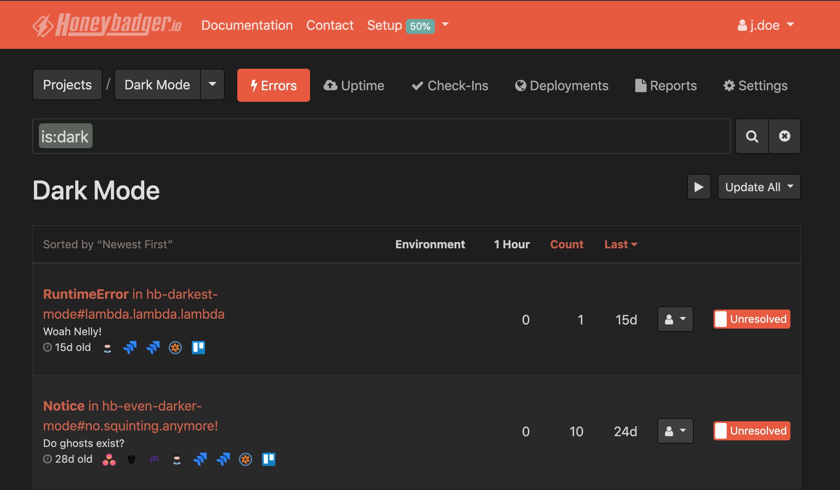Image resolution: width=840 pixels, height=490 pixels.
Task: Select the is:dark search token
Action: pos(65,136)
